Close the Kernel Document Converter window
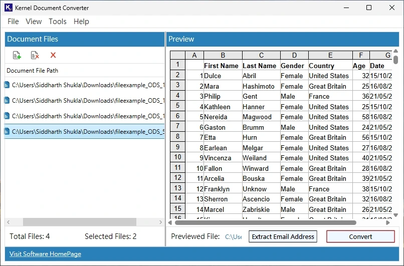 tap(392, 8)
